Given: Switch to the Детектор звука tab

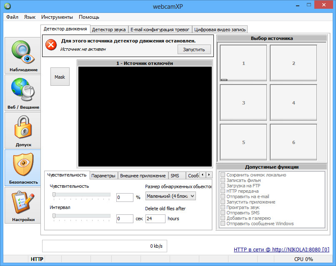Looking at the screenshot, I should coord(109,30).
